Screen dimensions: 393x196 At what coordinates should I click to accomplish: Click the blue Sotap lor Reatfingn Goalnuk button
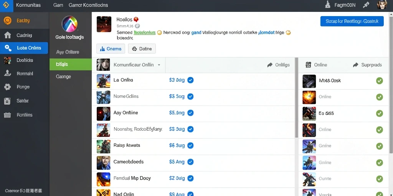click(x=352, y=21)
